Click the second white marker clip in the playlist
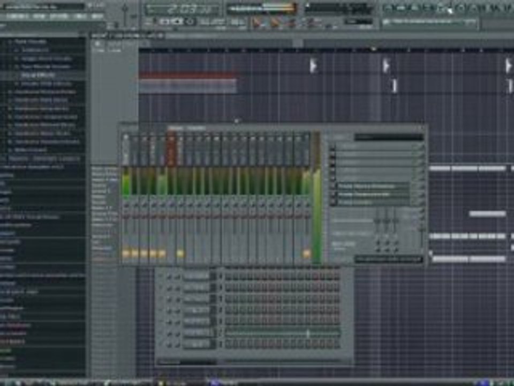The height and width of the screenshot is (386, 514). pyautogui.click(x=386, y=65)
